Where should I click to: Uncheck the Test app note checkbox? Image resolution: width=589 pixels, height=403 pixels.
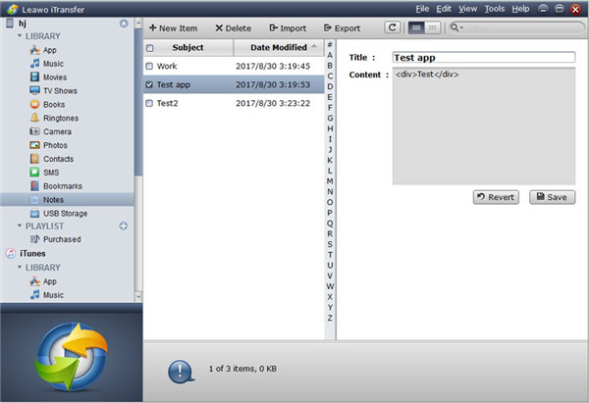pyautogui.click(x=149, y=84)
